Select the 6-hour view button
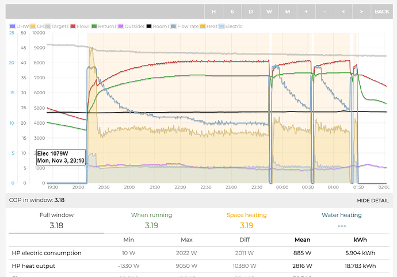Viewport: 397px width, 277px height. tap(232, 11)
